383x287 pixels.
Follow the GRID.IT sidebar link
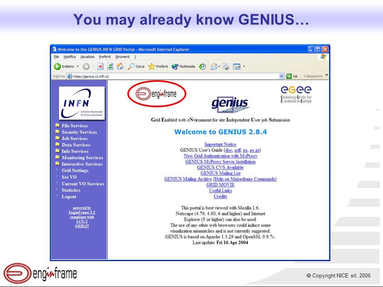pyautogui.click(x=82, y=226)
